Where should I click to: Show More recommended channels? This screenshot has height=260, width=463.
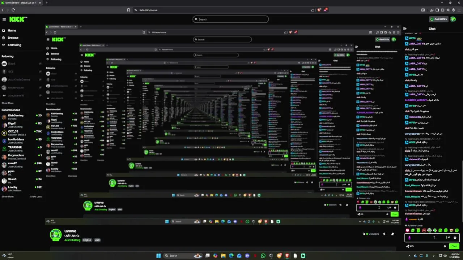[x=8, y=196]
